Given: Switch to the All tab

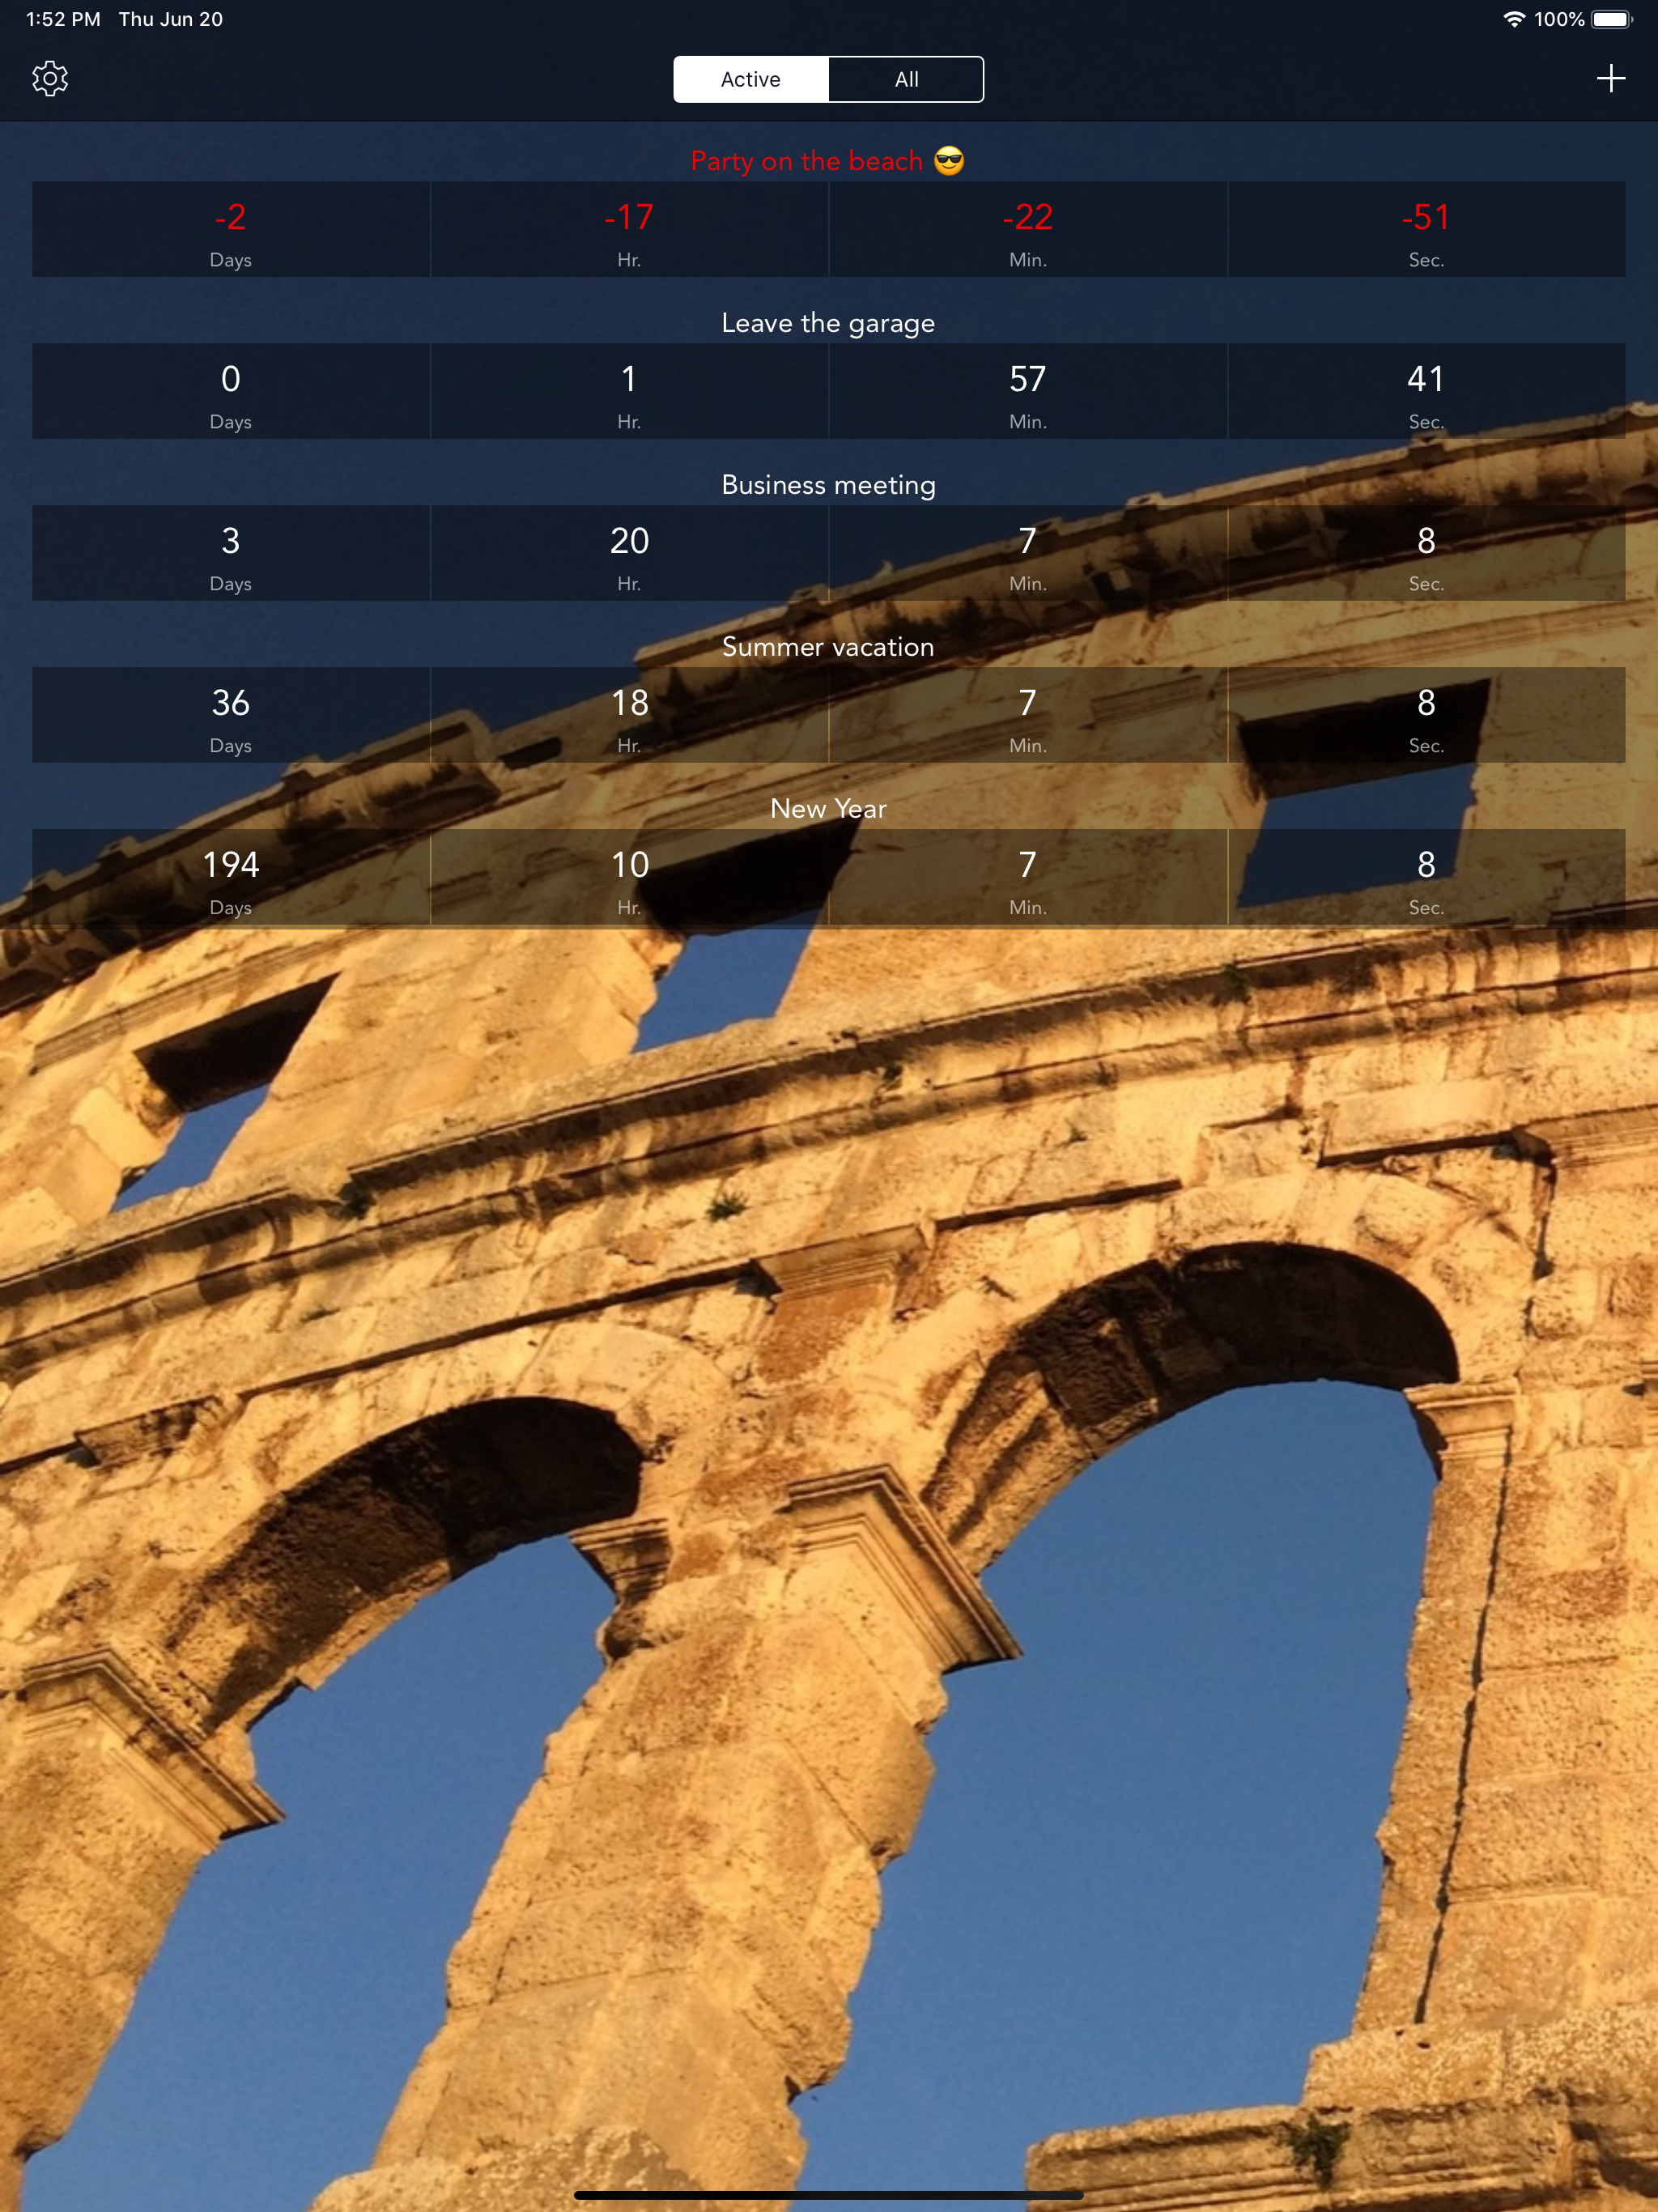Looking at the screenshot, I should coord(906,80).
